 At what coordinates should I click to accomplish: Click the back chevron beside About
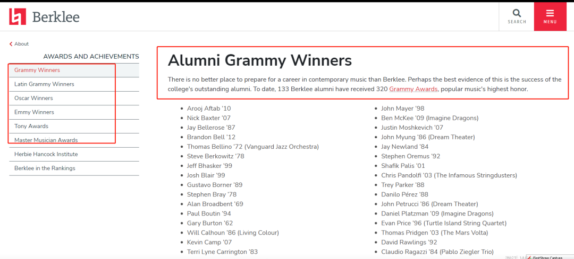click(11, 44)
